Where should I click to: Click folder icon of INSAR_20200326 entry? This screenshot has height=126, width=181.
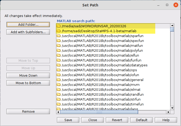(59, 26)
